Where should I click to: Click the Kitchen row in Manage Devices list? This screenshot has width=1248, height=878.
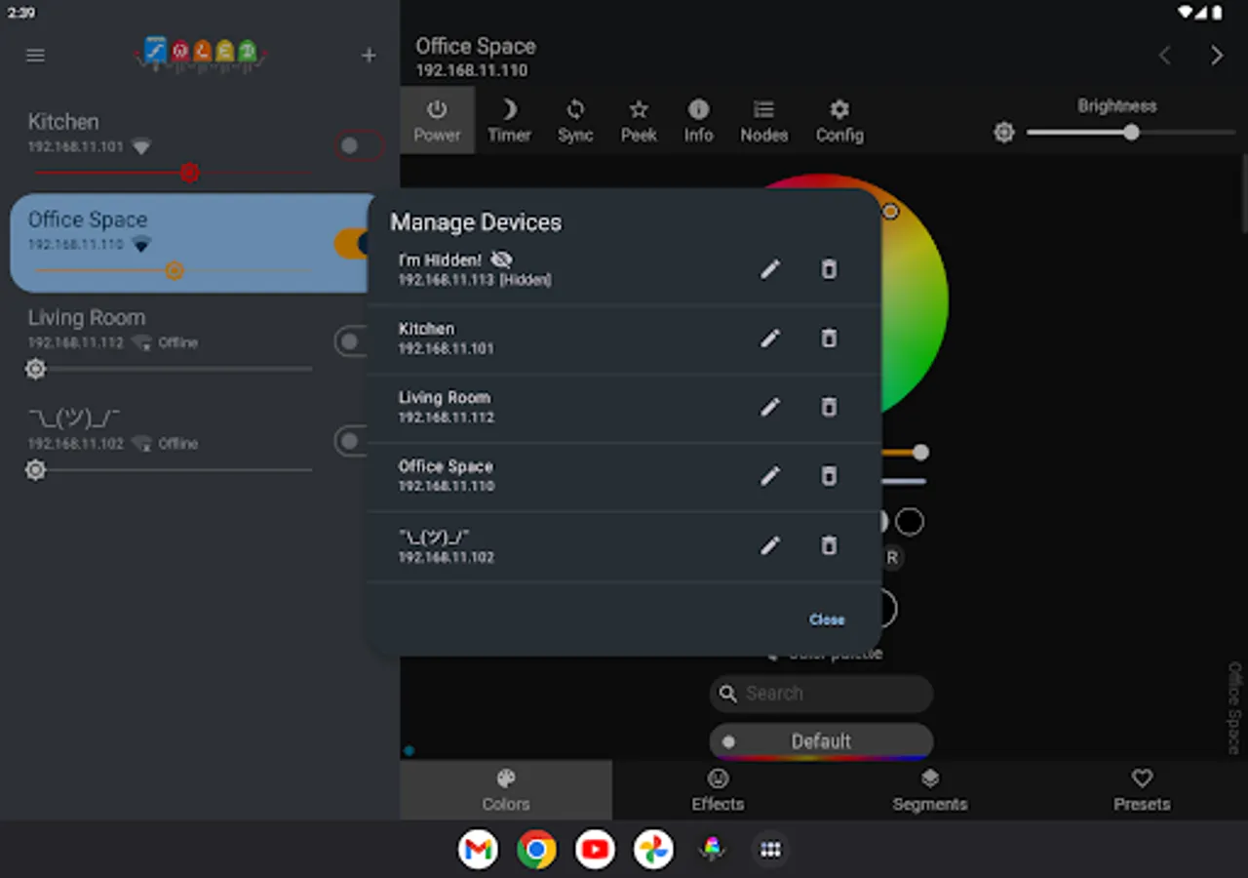(x=624, y=339)
